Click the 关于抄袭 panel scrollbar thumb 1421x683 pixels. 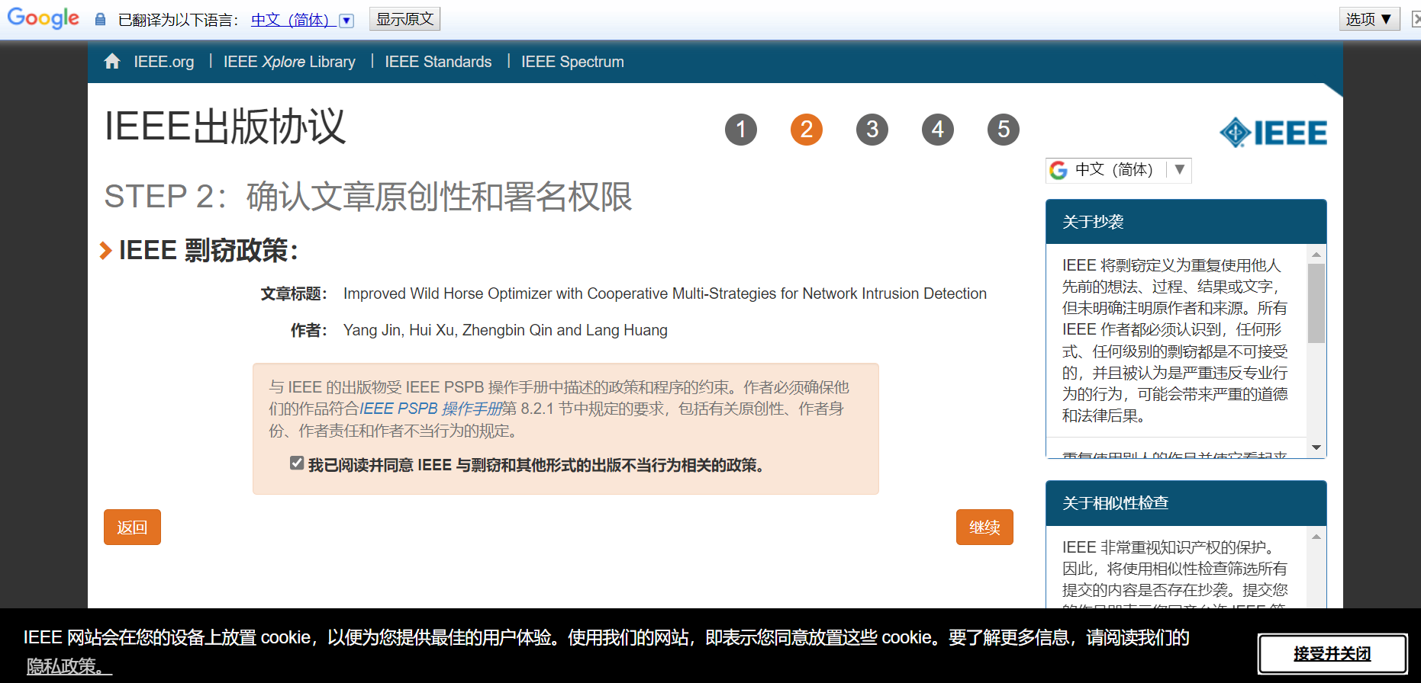point(1316,303)
